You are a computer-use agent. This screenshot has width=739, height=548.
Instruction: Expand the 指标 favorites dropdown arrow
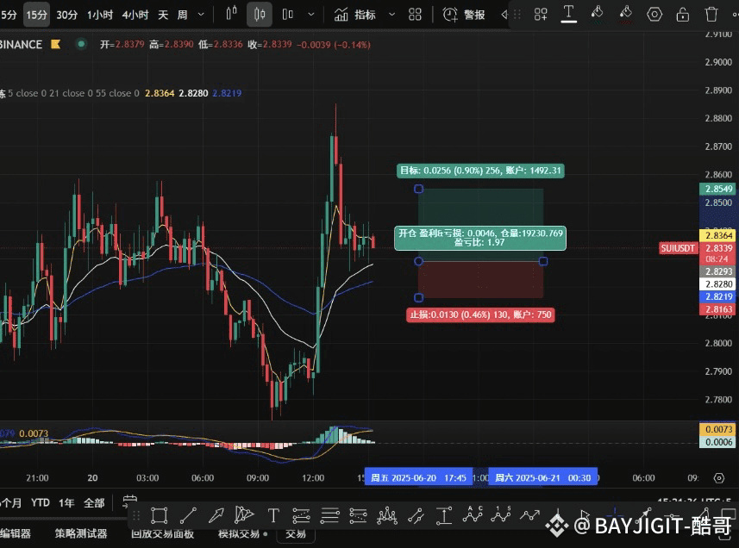[x=391, y=15]
